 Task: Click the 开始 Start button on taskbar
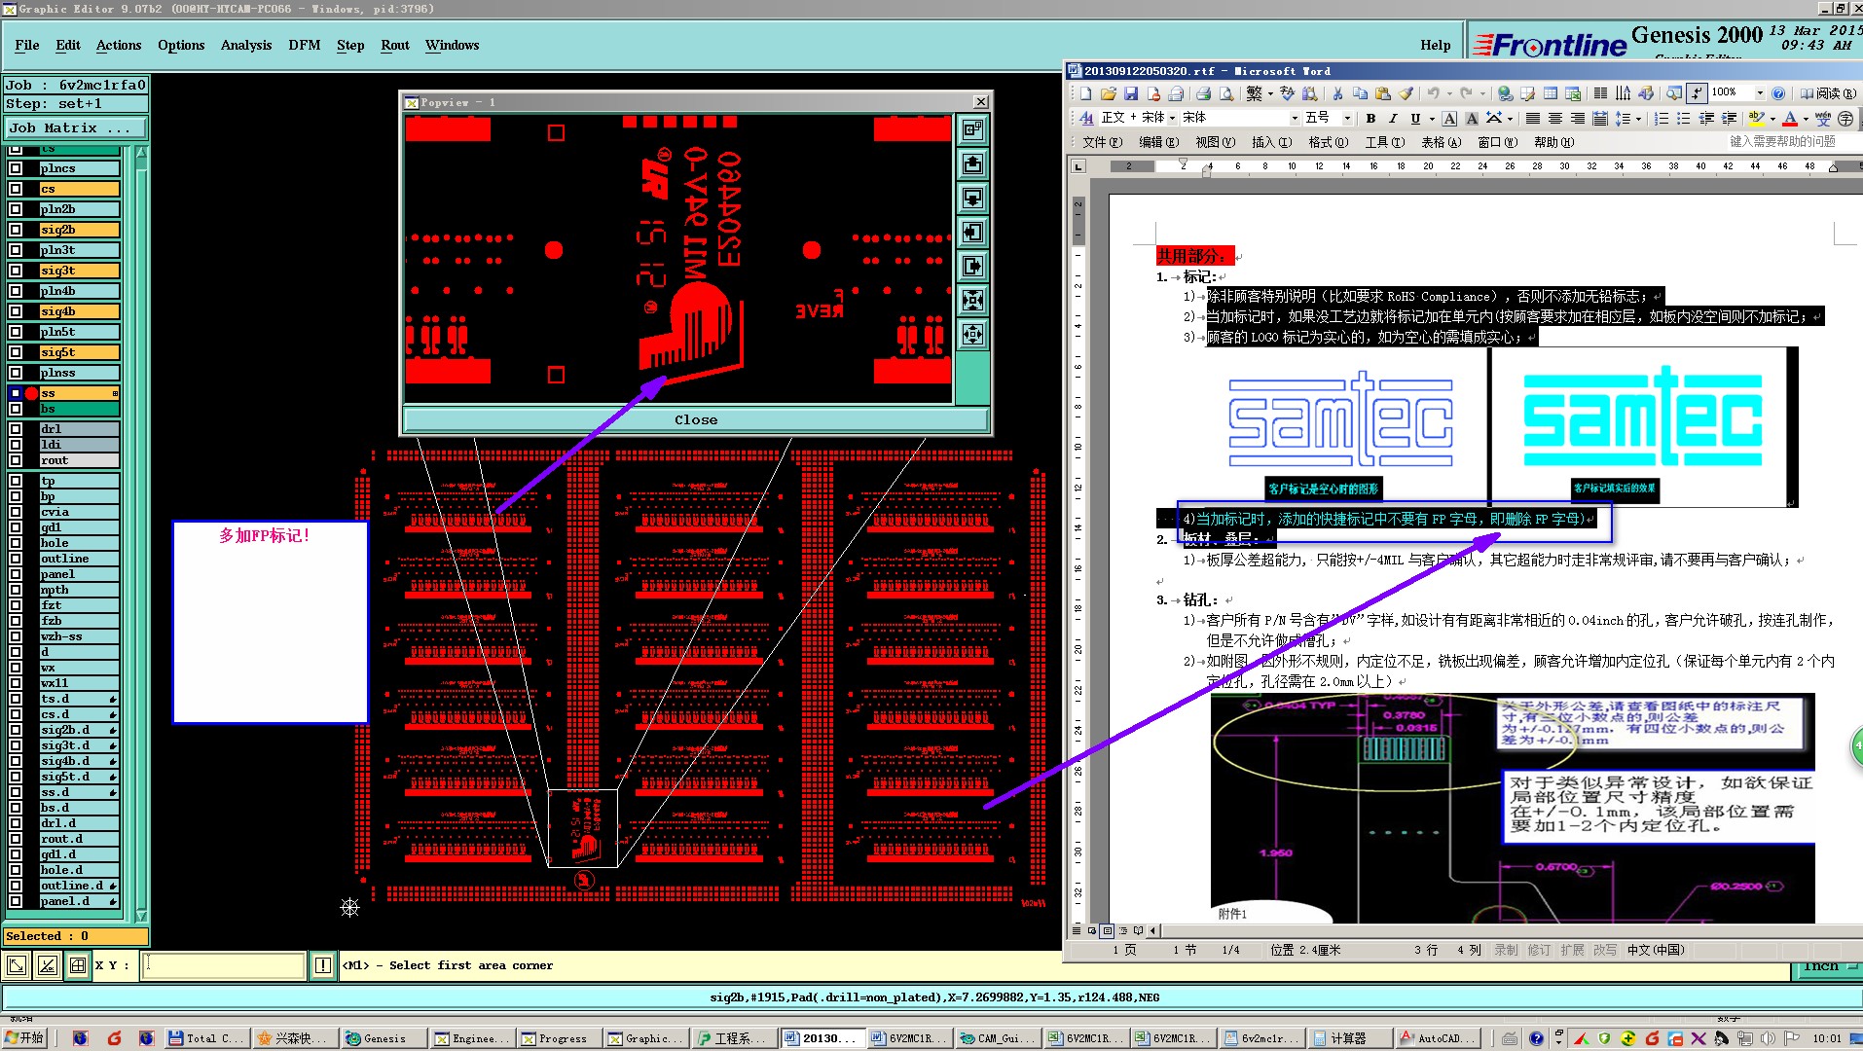(25, 1038)
